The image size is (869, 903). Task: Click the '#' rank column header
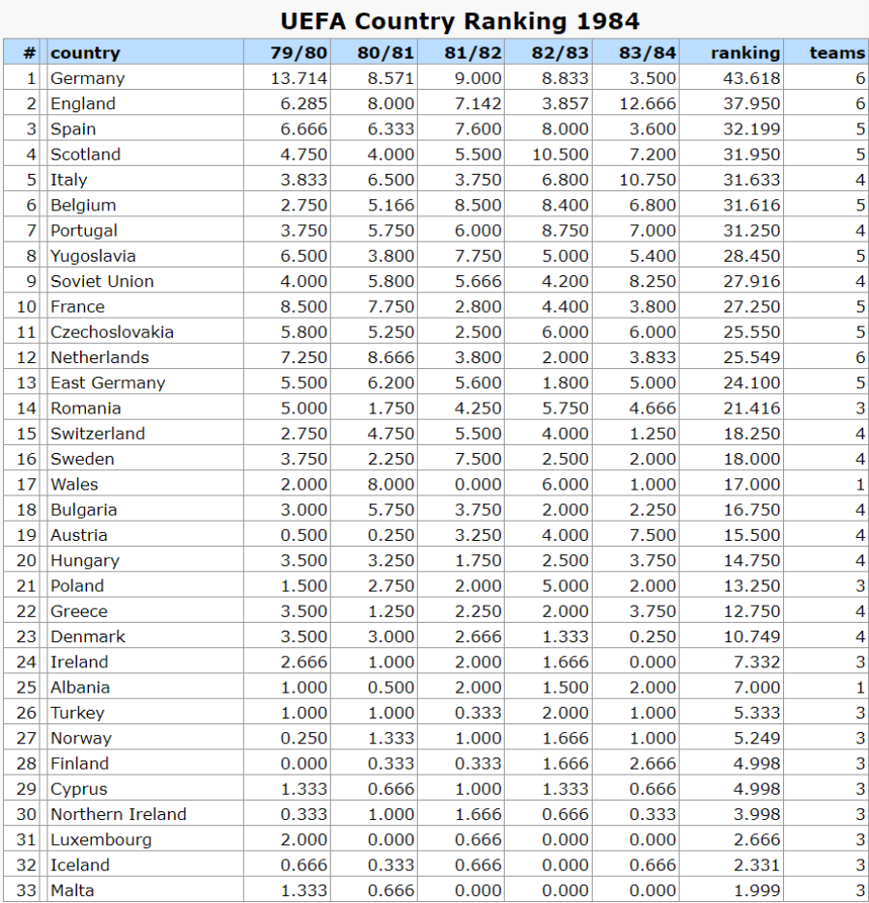coord(30,53)
